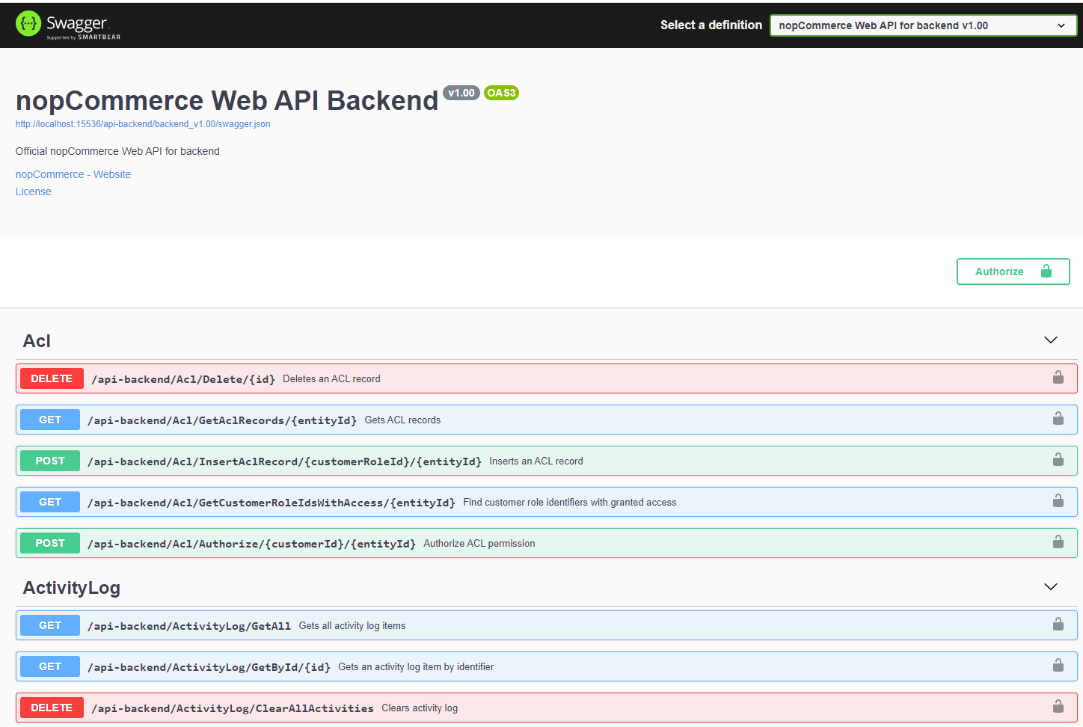Click lock icon on GetCustomerRoleIdsWithAccess row

tap(1058, 500)
